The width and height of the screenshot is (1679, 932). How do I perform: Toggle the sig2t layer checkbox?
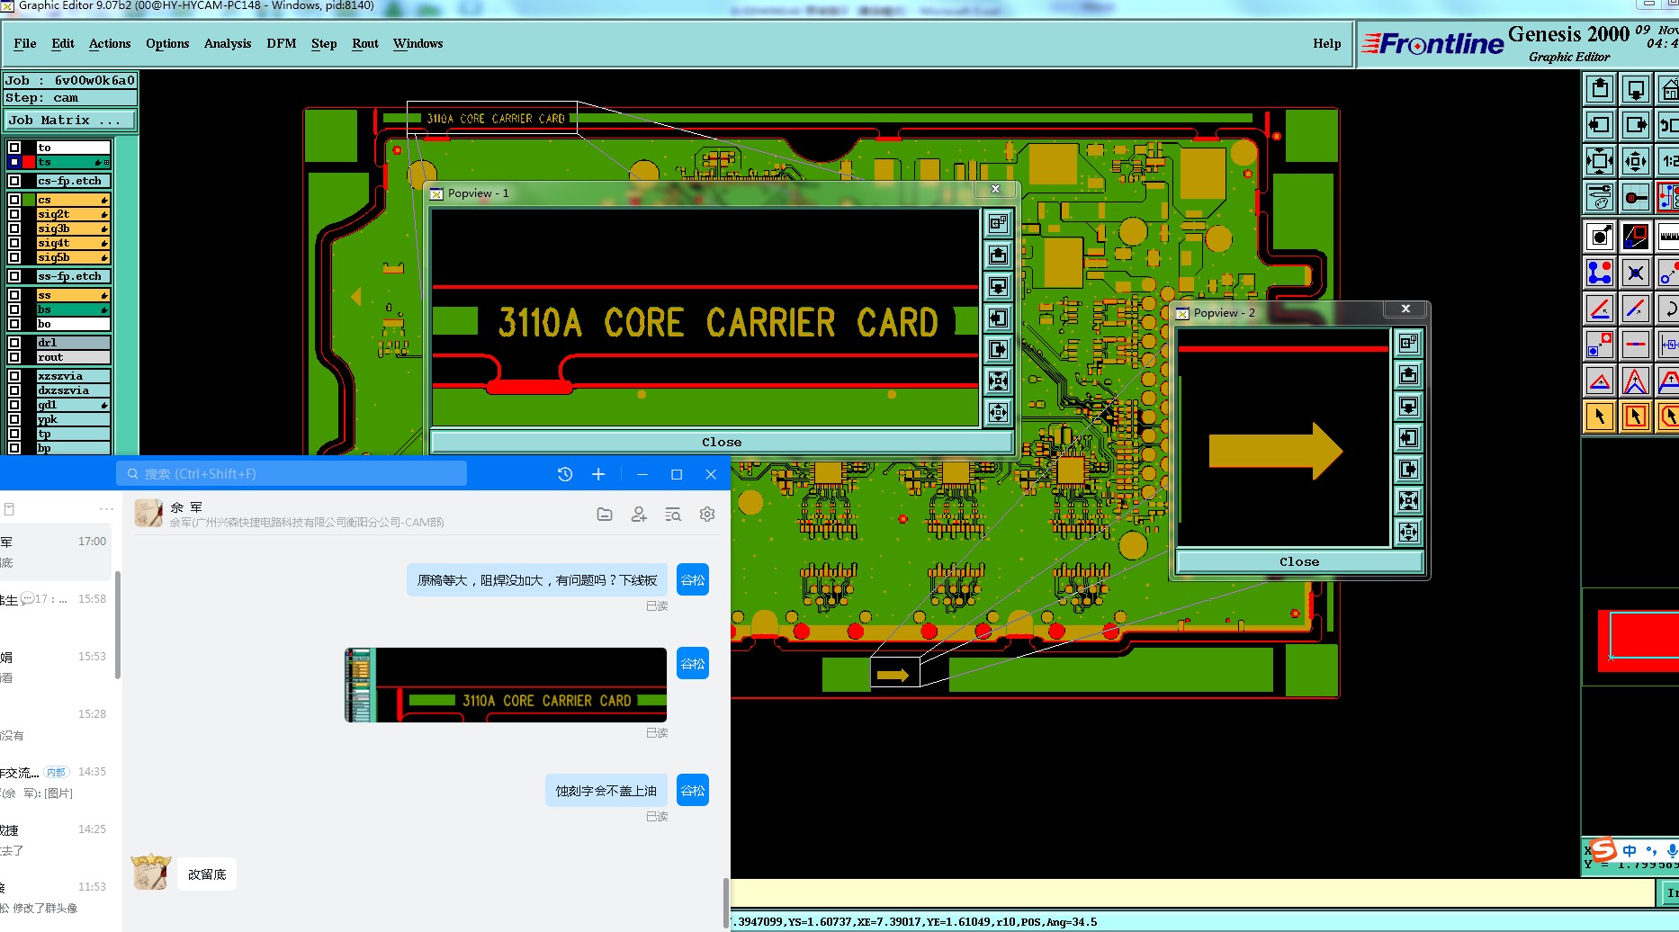click(x=14, y=214)
